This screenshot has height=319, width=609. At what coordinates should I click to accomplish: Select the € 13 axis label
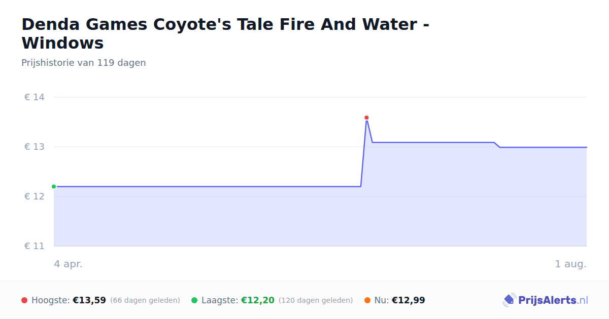click(x=35, y=147)
